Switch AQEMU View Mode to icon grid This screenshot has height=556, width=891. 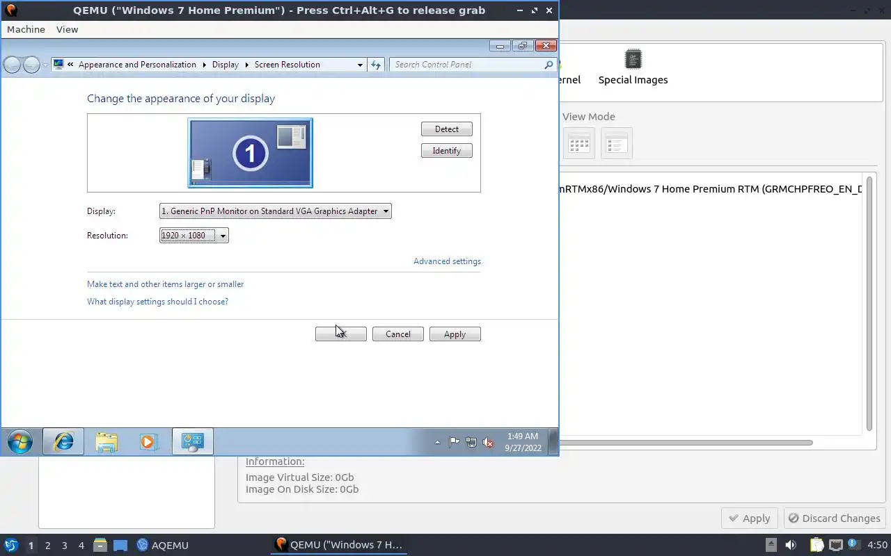(x=578, y=143)
